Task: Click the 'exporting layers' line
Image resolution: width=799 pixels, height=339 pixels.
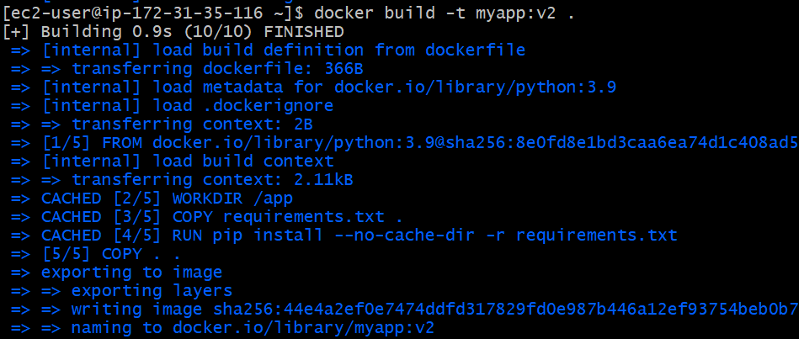Action: click(152, 290)
